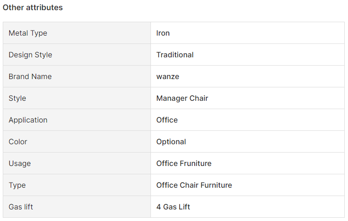Click the Manager Chair value
348x221 pixels.
tap(182, 98)
